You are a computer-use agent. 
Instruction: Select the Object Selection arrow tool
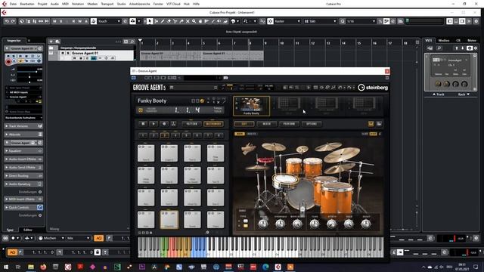(150, 21)
